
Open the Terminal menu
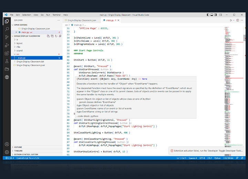click(56, 15)
